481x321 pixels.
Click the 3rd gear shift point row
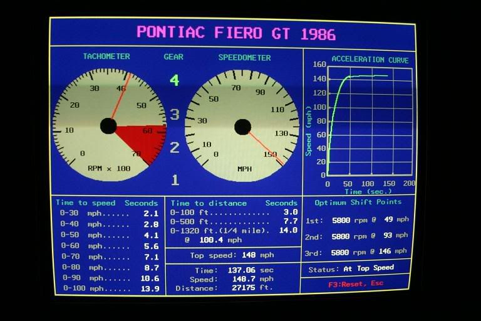pos(356,251)
